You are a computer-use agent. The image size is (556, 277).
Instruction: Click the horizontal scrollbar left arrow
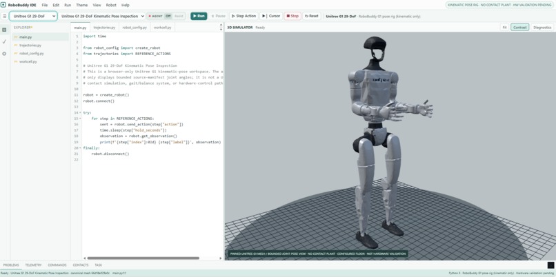(x=84, y=258)
